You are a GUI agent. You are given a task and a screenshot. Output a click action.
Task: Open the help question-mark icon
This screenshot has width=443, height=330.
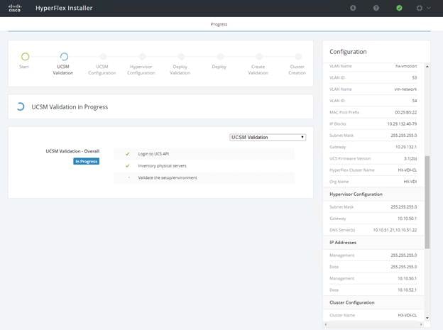[x=376, y=8]
